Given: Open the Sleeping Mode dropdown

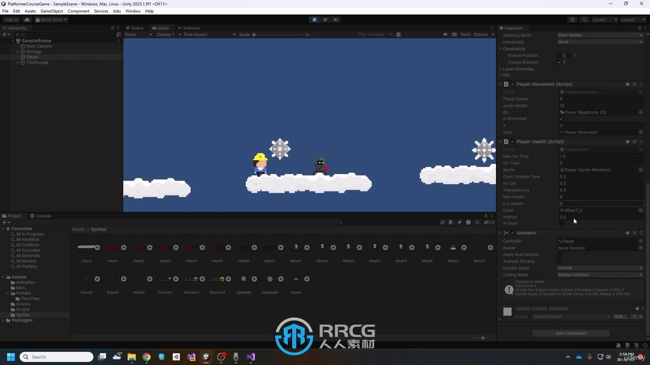Looking at the screenshot, I should pos(600,35).
